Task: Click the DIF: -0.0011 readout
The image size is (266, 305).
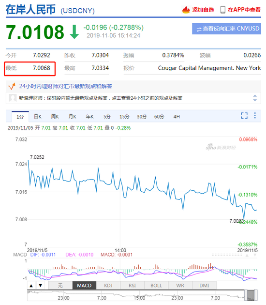Action: click(x=43, y=255)
